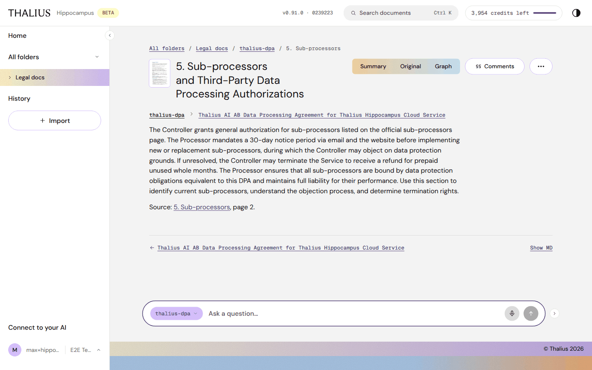592x370 pixels.
Task: Click the search magnifier icon
Action: (353, 13)
